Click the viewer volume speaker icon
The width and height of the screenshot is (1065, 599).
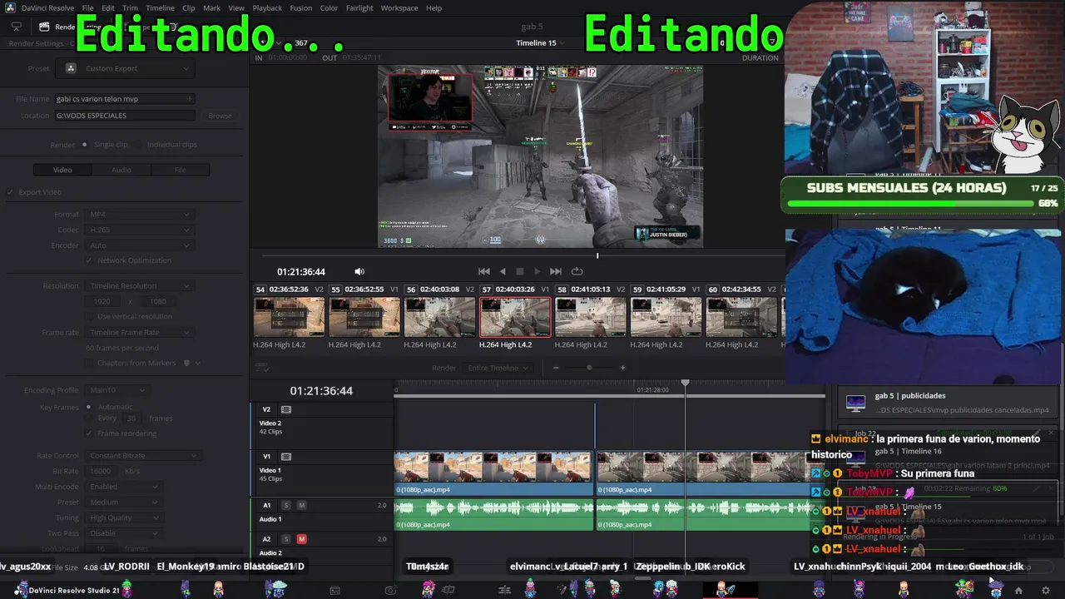[359, 271]
